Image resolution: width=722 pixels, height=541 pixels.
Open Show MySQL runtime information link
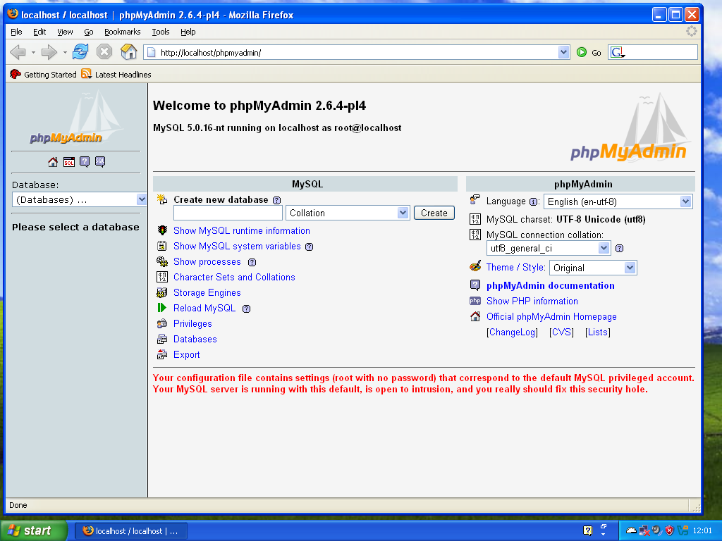click(x=242, y=230)
